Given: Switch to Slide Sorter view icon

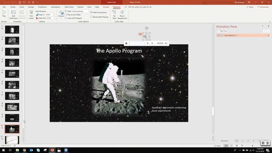Looking at the screenshot, I should tap(231, 146).
